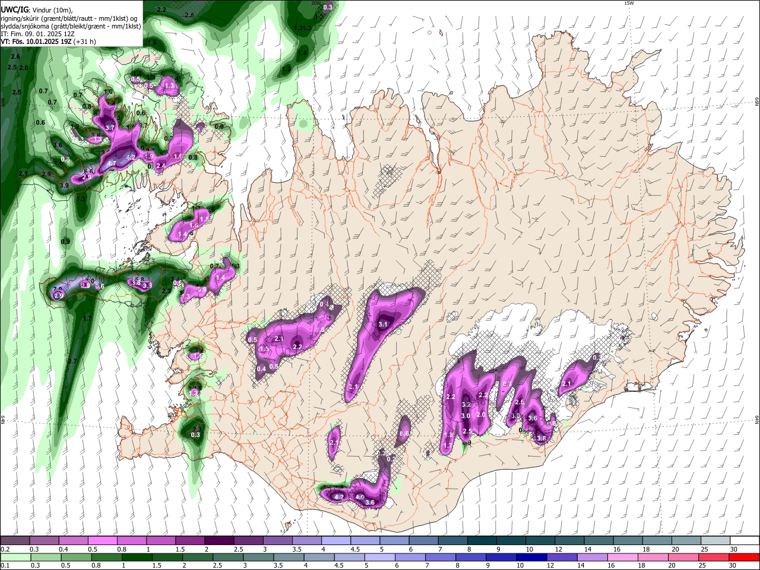Click the 3.6 value on the south coast
Screen dimensions: 760x570
(x=370, y=503)
